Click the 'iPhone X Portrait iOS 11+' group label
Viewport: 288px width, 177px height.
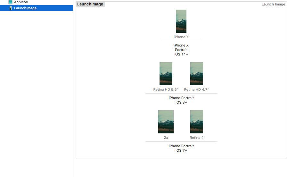pos(181,50)
